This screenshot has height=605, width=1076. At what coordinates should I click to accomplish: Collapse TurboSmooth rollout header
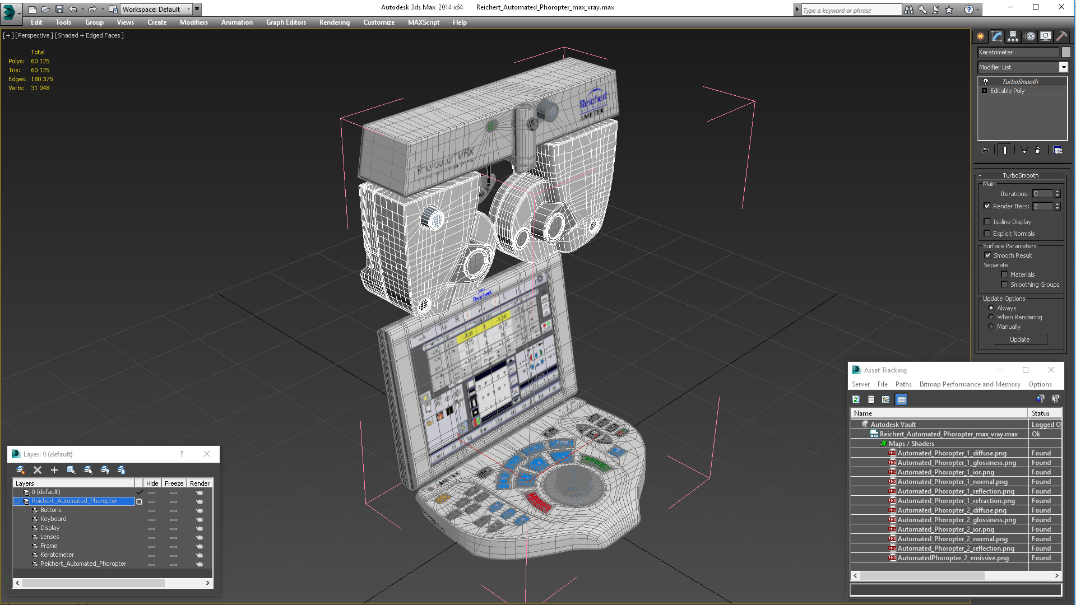(x=1020, y=175)
